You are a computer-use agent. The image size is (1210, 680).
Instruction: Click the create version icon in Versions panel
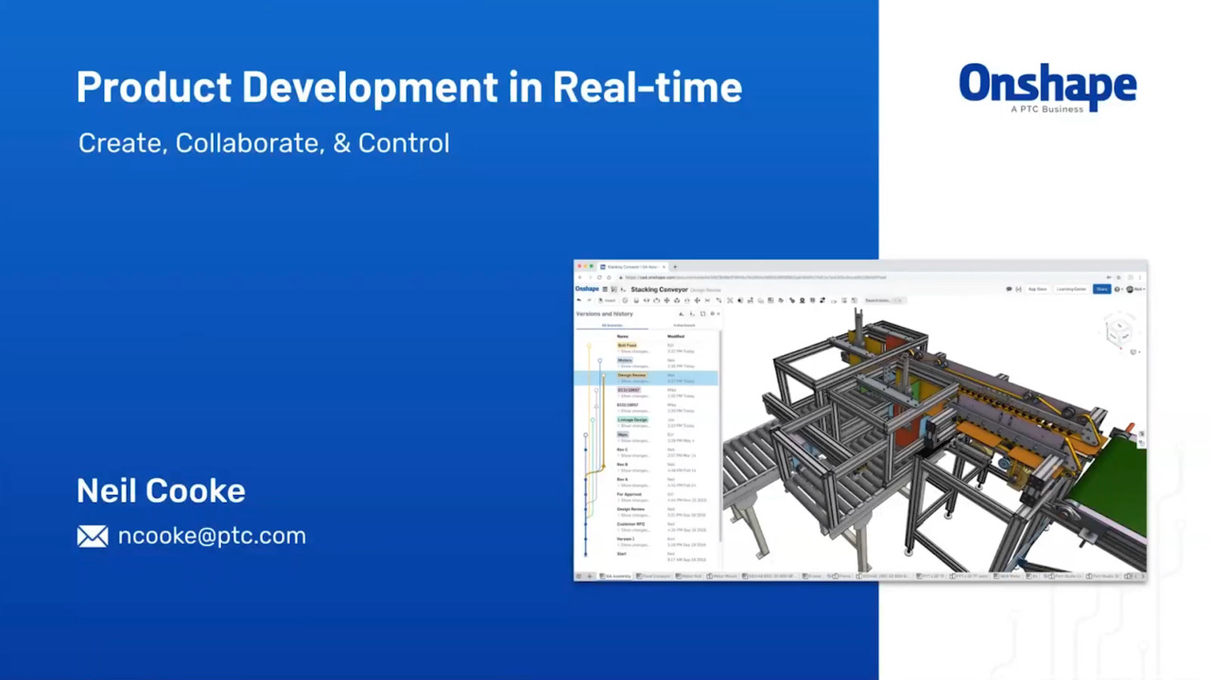point(682,314)
